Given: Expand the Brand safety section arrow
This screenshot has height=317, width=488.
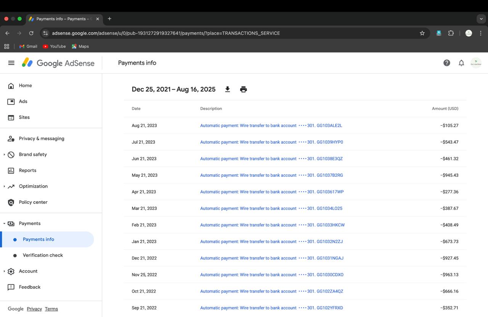Looking at the screenshot, I should pyautogui.click(x=4, y=154).
